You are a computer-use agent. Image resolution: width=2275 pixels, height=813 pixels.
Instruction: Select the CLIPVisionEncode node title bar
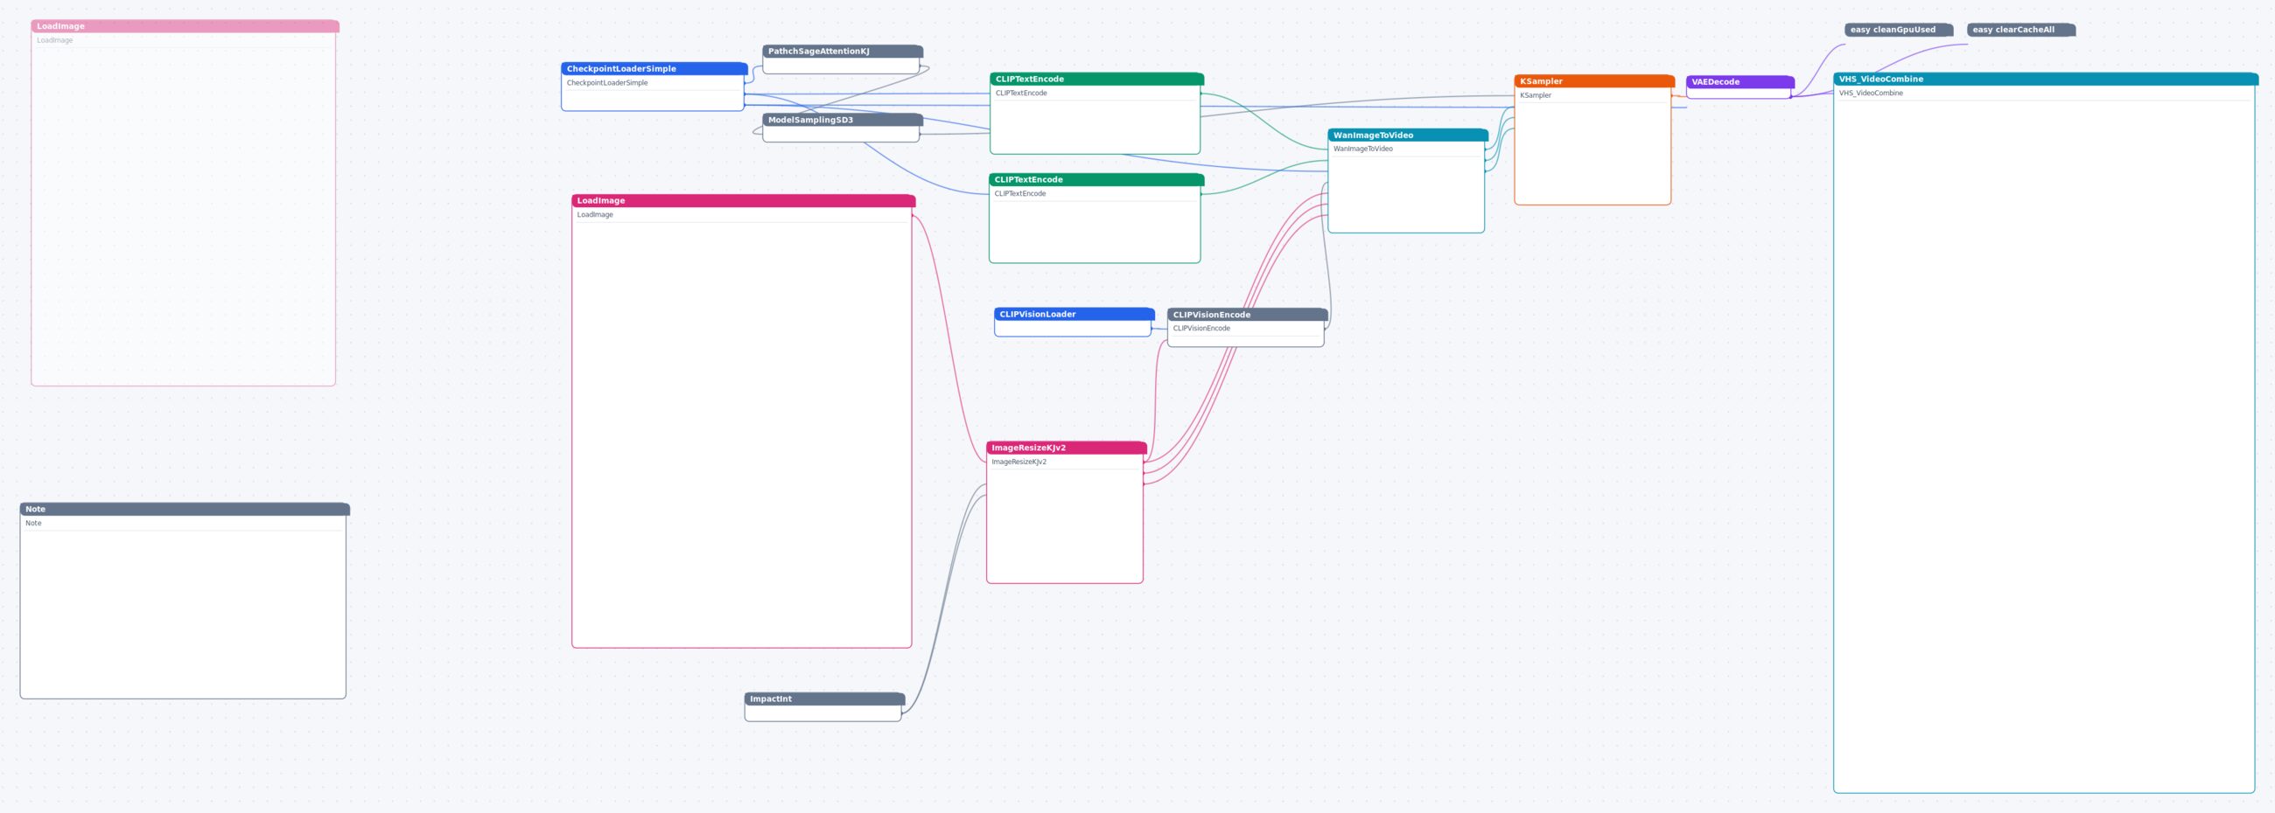click(x=1247, y=315)
